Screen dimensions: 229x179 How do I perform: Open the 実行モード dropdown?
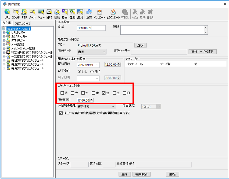click(92, 52)
